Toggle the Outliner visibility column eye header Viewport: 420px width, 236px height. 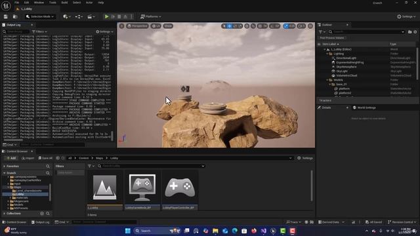click(319, 44)
